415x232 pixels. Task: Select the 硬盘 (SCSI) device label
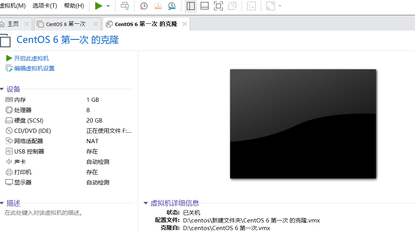tap(29, 121)
